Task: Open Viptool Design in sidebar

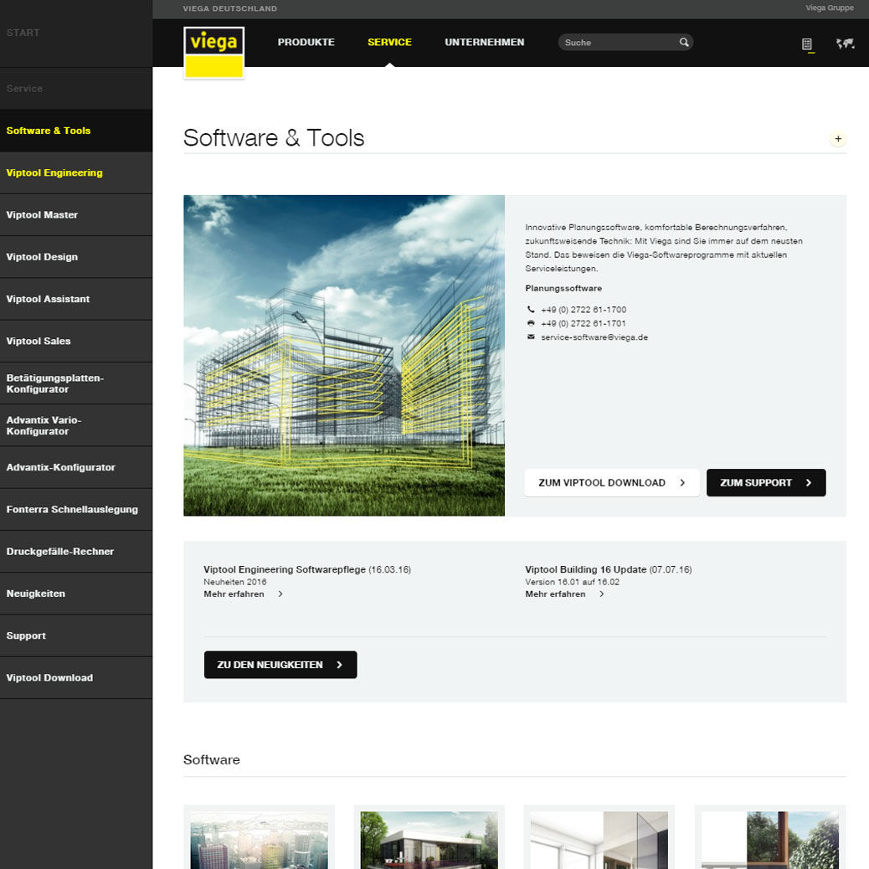Action: point(76,257)
